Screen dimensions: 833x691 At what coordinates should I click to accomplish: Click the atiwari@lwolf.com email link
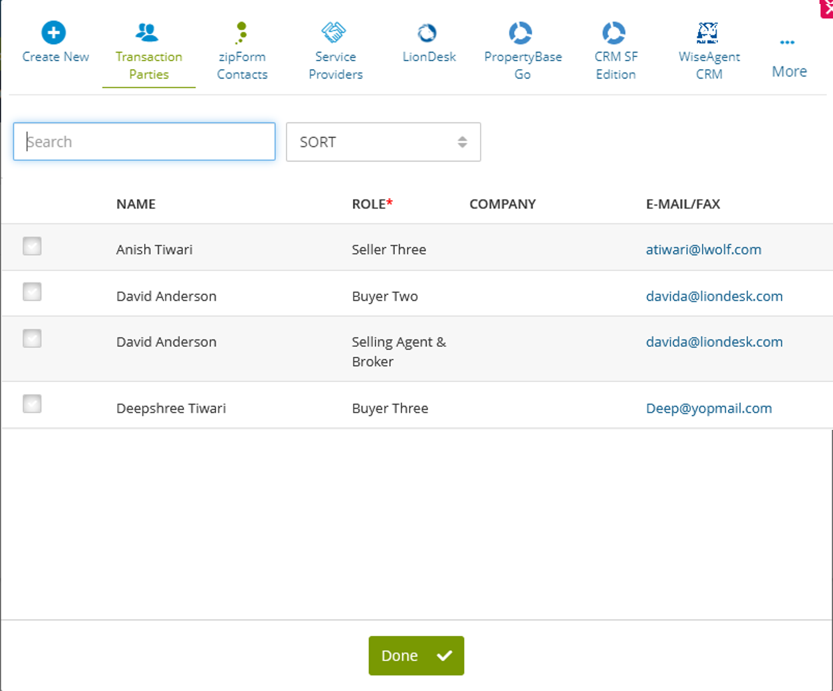coord(703,249)
